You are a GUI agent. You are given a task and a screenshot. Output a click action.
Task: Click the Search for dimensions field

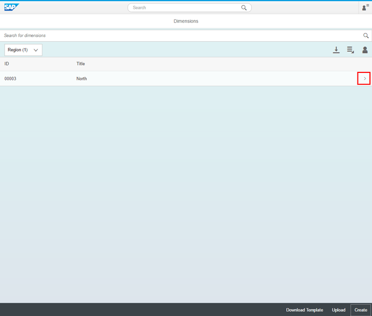180,36
